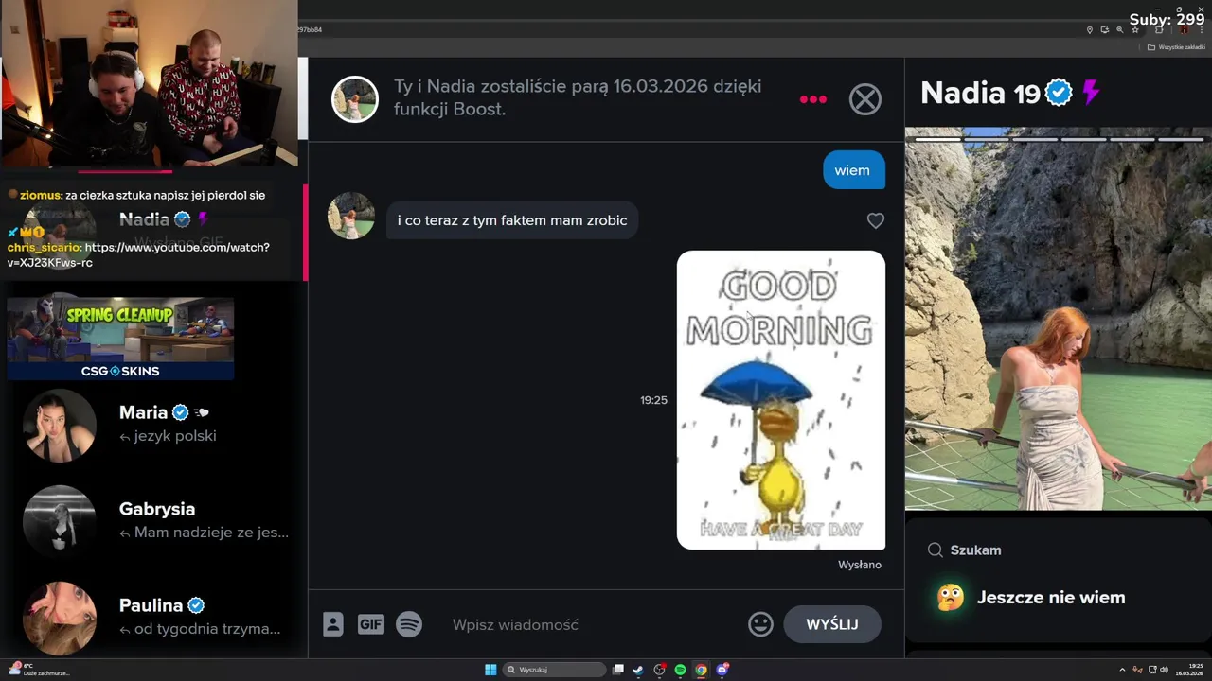This screenshot has height=681, width=1212.
Task: Open Paulina's profile picture in the match list
Action: tap(60, 619)
